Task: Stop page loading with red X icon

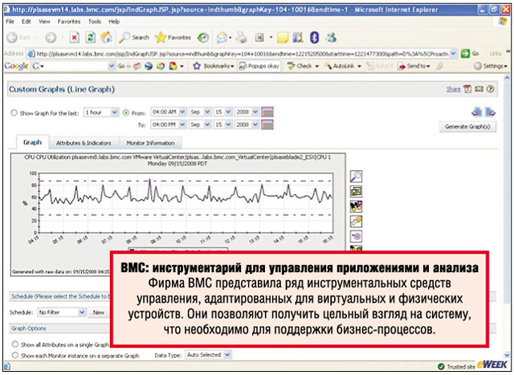Action: (x=75, y=38)
